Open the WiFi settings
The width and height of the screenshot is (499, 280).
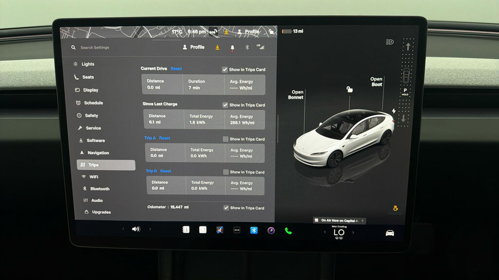[90, 177]
